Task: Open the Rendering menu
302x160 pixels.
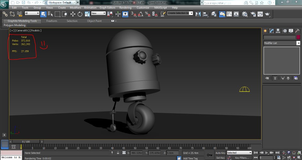Action: pos(125,8)
